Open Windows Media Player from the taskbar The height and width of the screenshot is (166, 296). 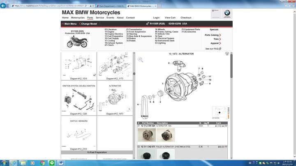click(x=32, y=163)
